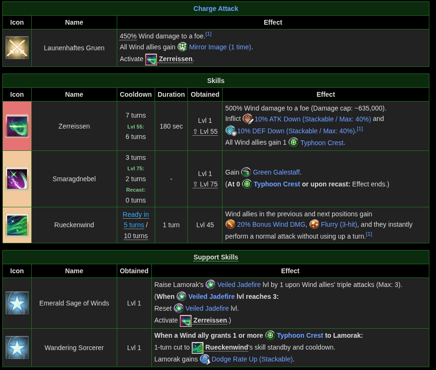This screenshot has height=370, width=436.
Task: Open the Typhoon Crest link in Zerreissen effect
Action: coord(322,143)
